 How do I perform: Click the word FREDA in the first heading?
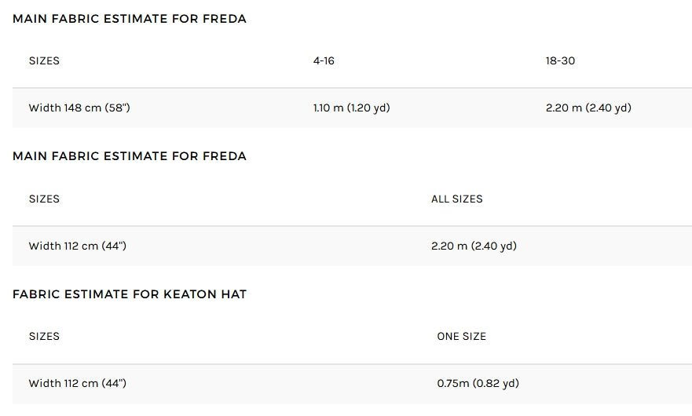pyautogui.click(x=224, y=19)
